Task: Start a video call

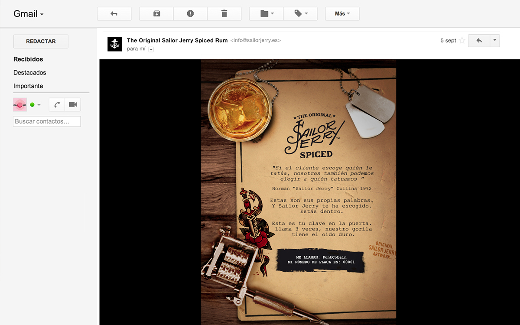Action: [x=73, y=104]
